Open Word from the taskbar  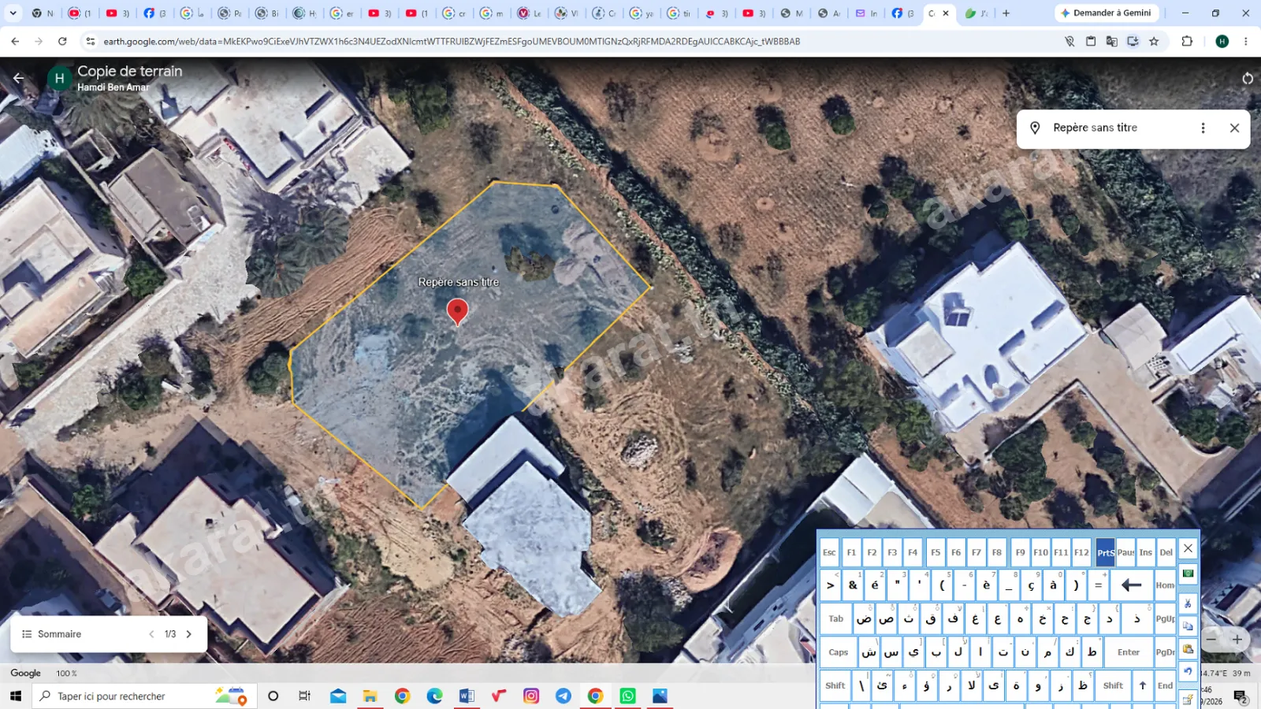(467, 696)
